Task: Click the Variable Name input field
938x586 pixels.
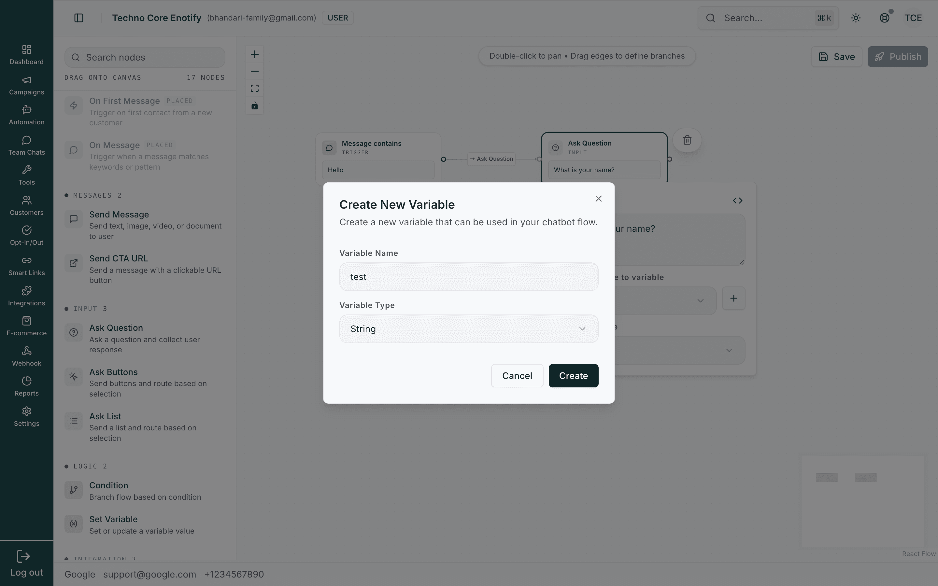Action: click(469, 277)
